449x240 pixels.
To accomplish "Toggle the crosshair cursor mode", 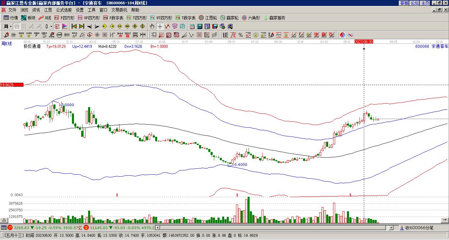I will click(x=160, y=26).
